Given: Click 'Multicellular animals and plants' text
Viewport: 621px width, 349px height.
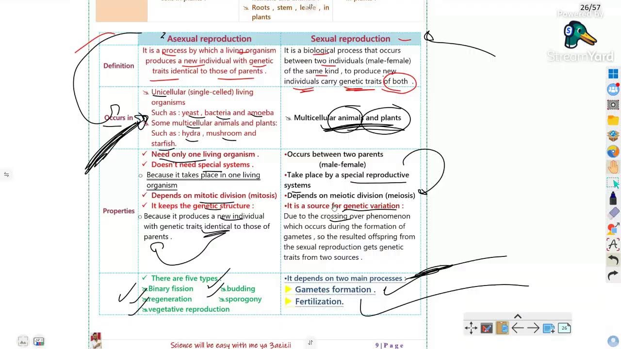Looking at the screenshot, I should pyautogui.click(x=347, y=118).
